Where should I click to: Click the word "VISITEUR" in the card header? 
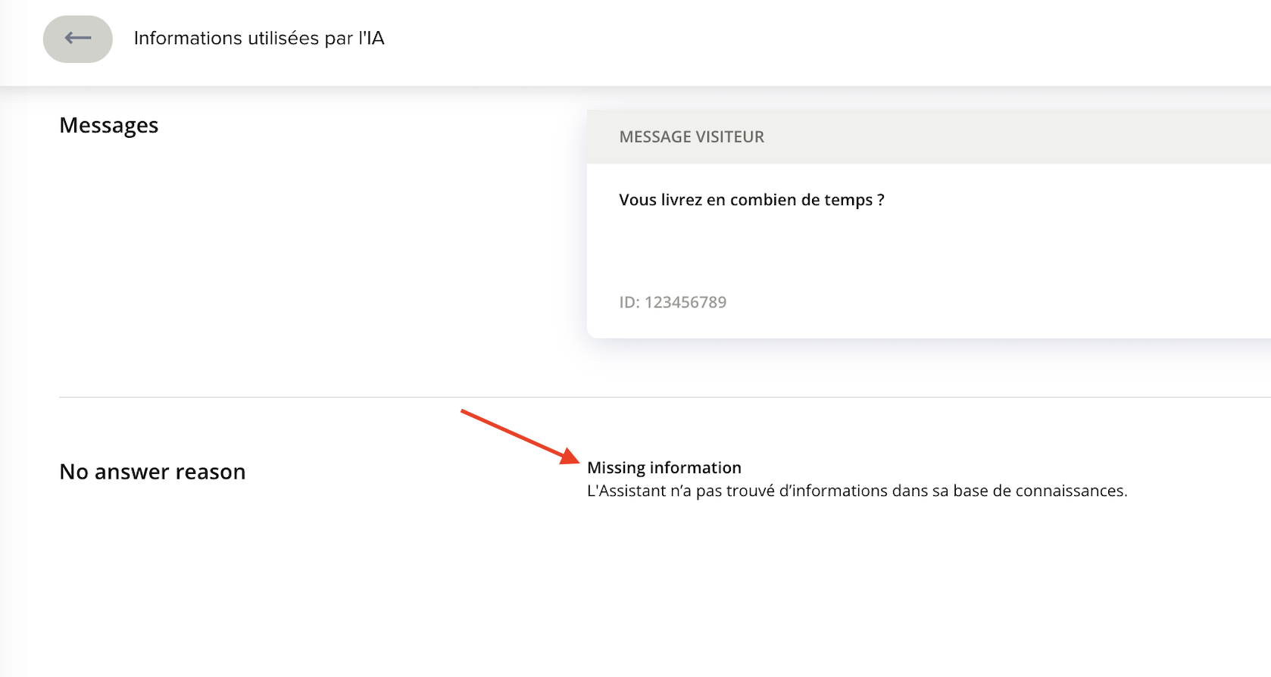click(x=727, y=137)
